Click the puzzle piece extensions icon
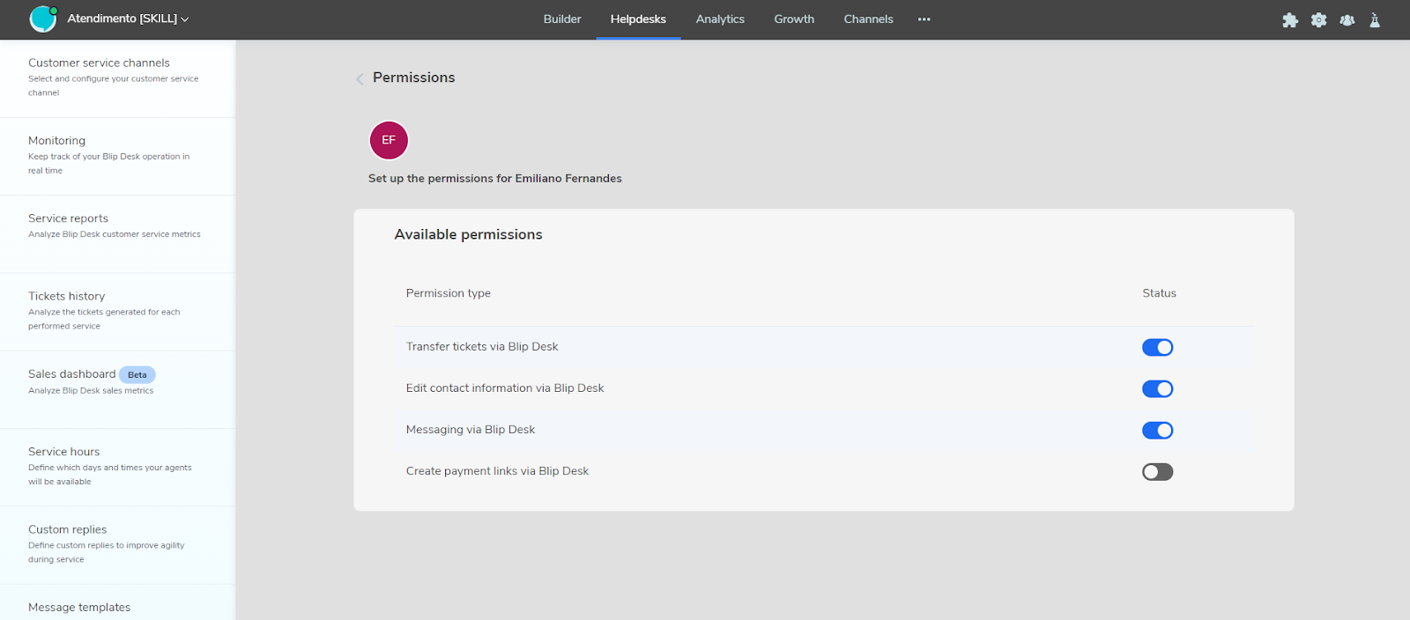Screen dimensions: 1410x620 1290,20
